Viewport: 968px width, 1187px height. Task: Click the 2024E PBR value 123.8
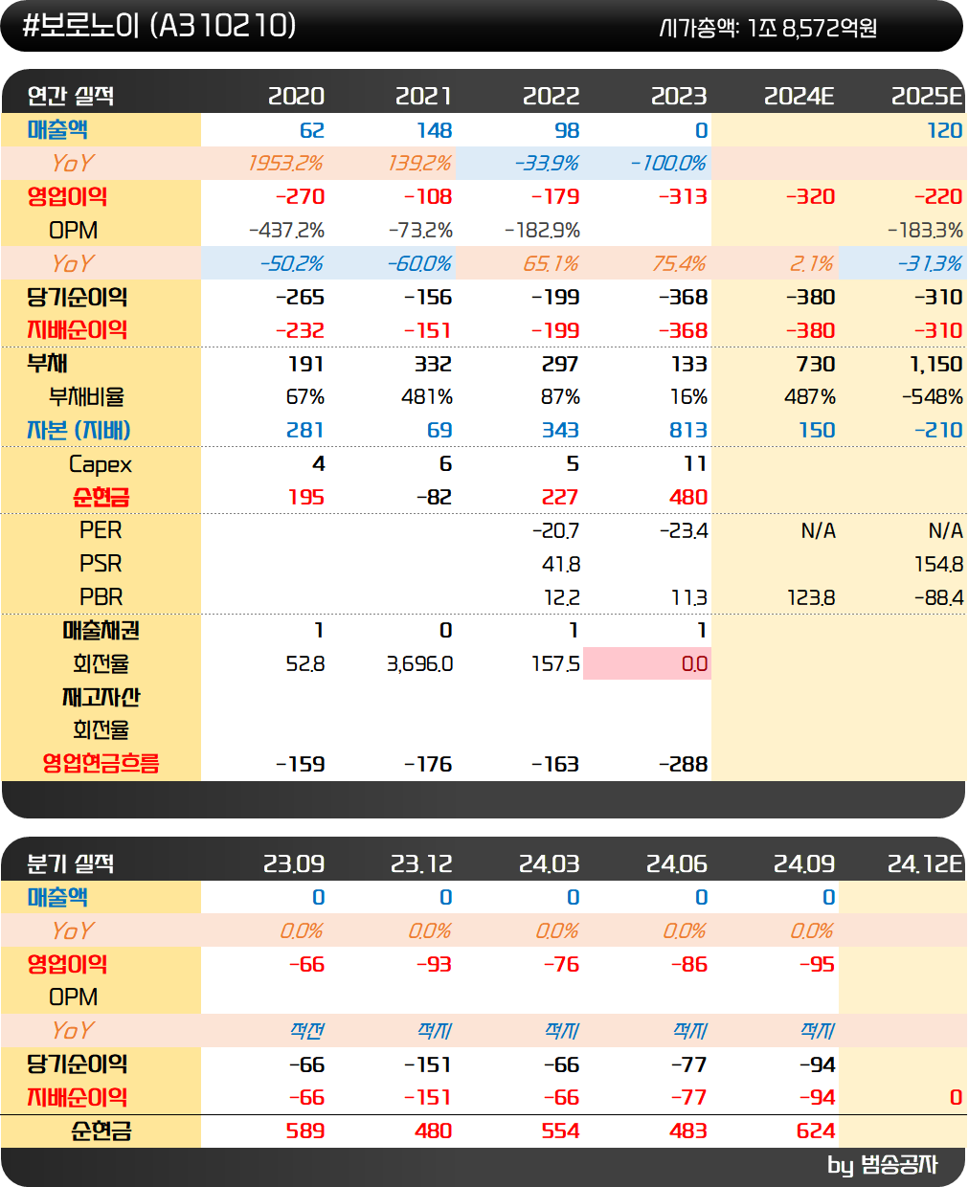[811, 597]
